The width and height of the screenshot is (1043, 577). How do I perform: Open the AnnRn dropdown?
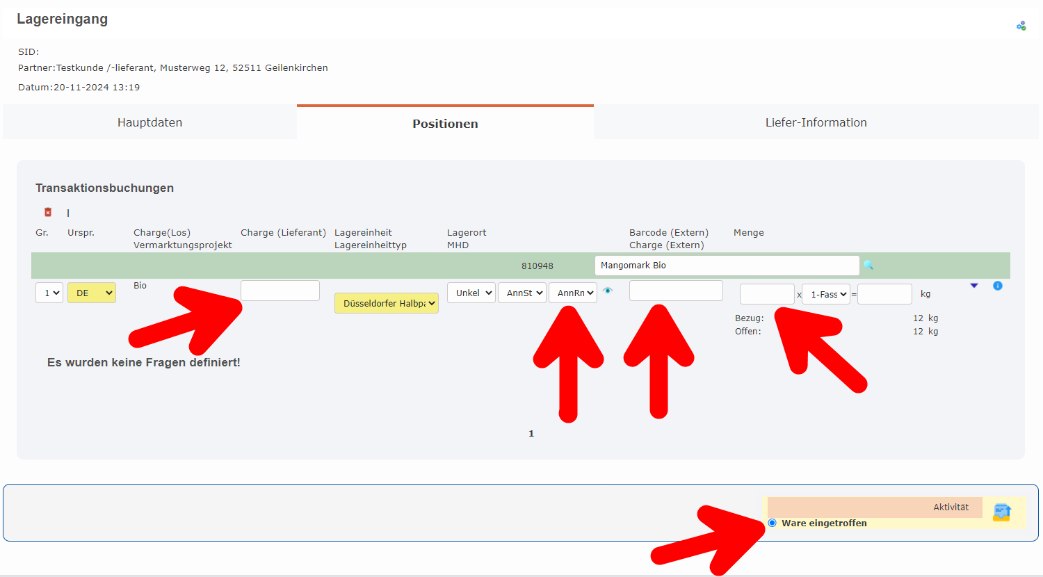tap(573, 293)
